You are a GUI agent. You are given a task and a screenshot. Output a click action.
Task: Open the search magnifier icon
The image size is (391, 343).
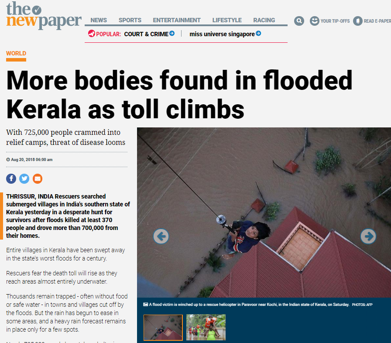(299, 21)
